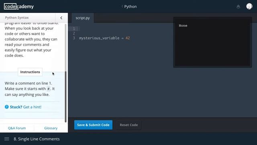Go back via the Python chevron
This screenshot has height=145, width=257.
[122, 6]
